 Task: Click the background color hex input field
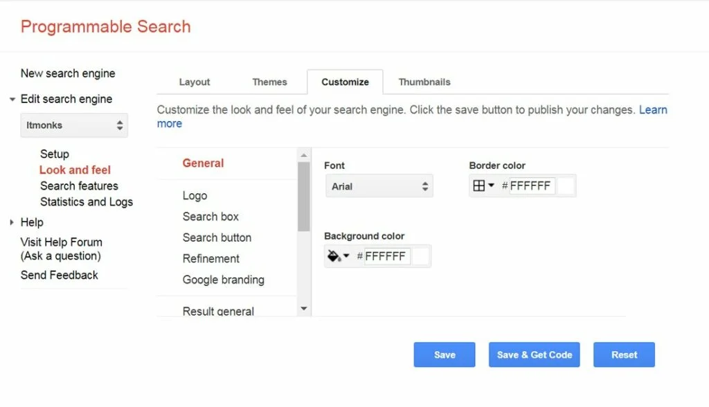coord(386,256)
